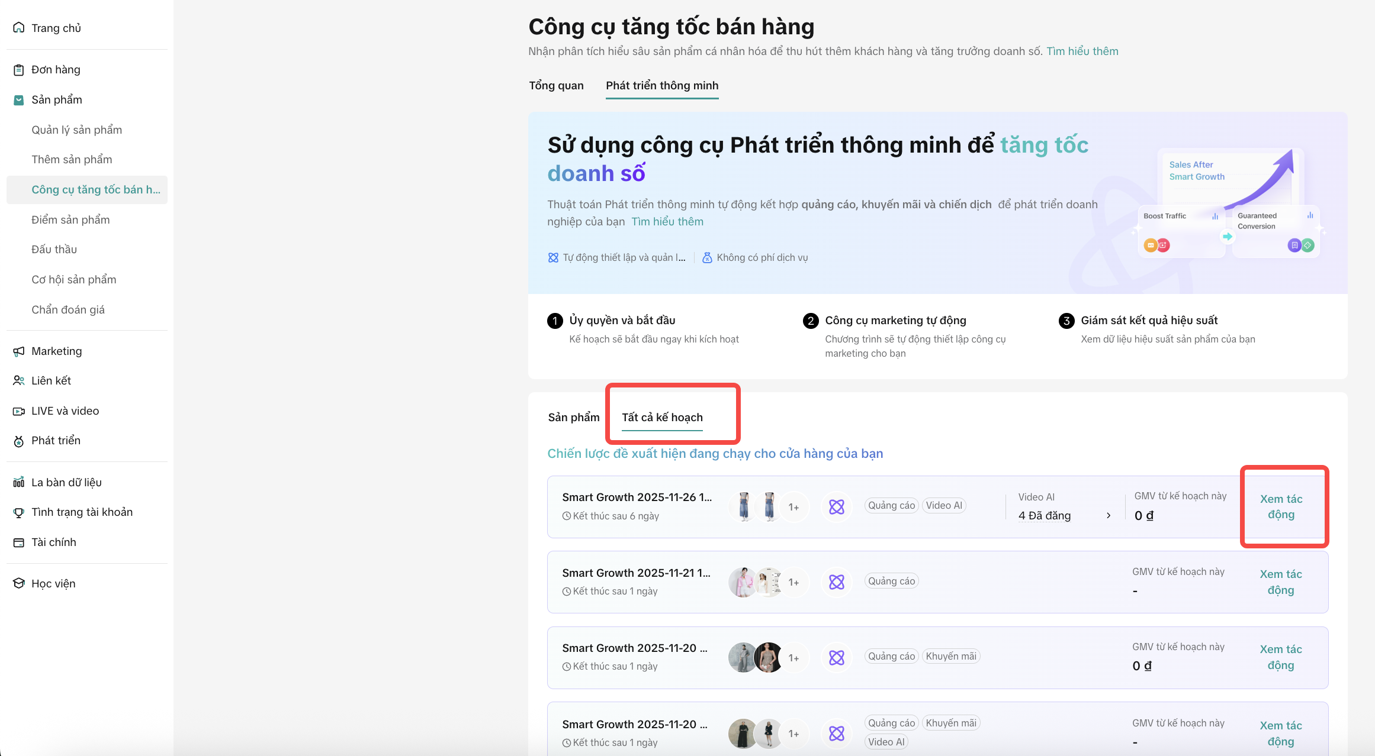1375x756 pixels.
Task: Click Xem tác động for 2025-11-21 plan
Action: click(1280, 582)
